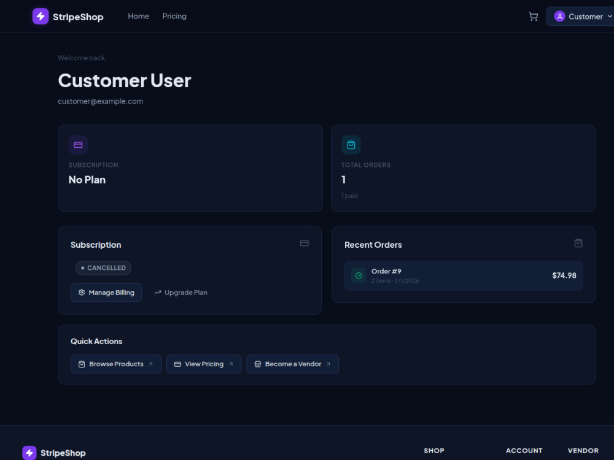Screen dimensions: 614x460
Task: Open the shopping cart icon
Action: click(x=533, y=17)
